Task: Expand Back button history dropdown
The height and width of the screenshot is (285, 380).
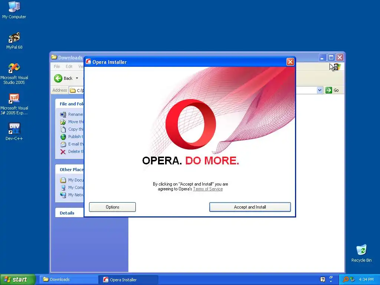Action: coord(77,78)
